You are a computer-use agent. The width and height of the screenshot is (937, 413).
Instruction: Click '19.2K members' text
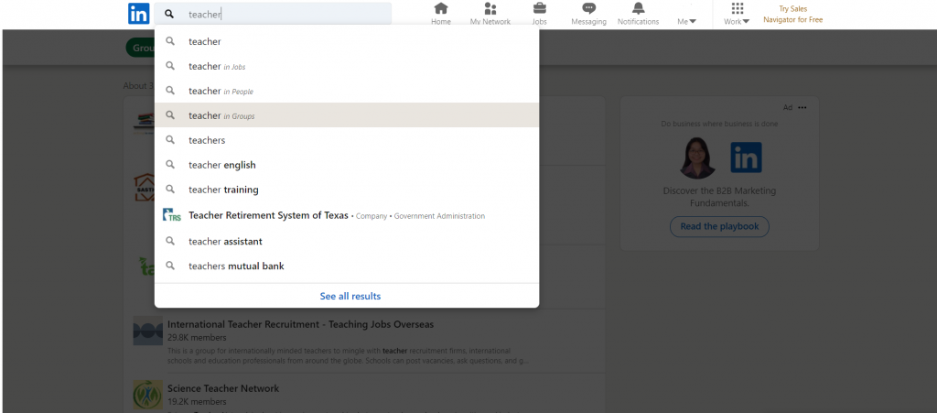(x=197, y=402)
